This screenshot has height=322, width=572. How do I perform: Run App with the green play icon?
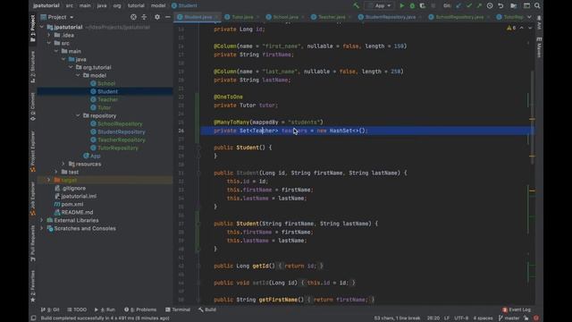pos(402,5)
